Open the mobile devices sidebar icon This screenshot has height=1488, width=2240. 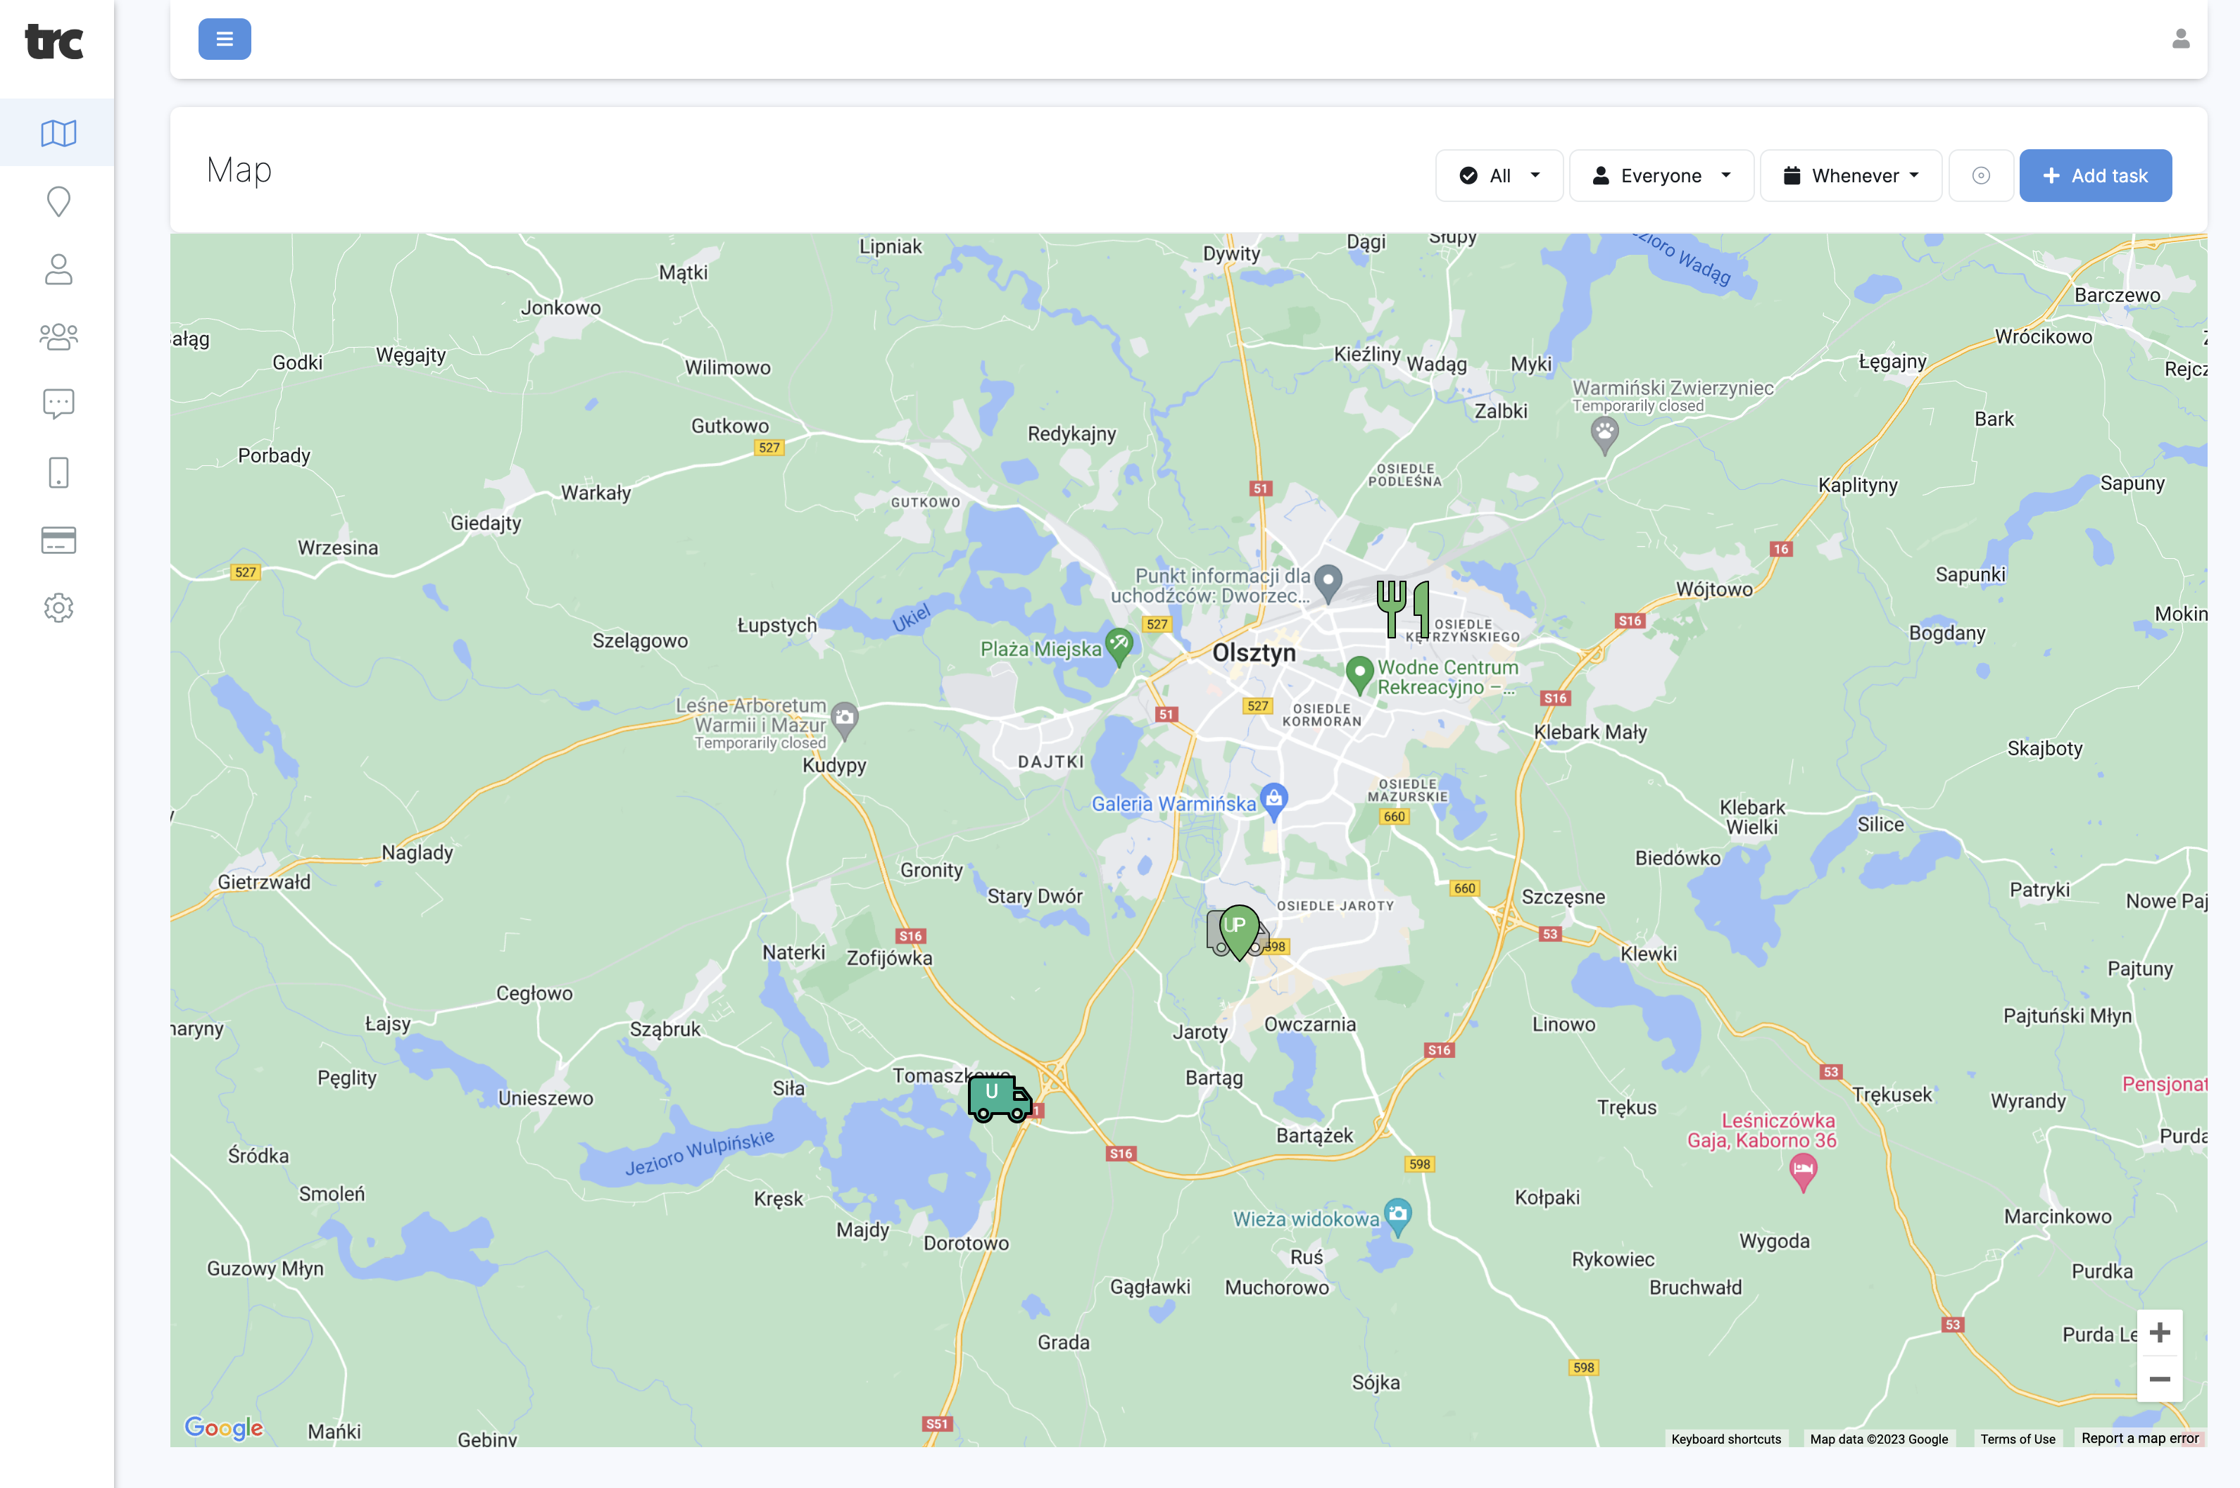pos(58,472)
